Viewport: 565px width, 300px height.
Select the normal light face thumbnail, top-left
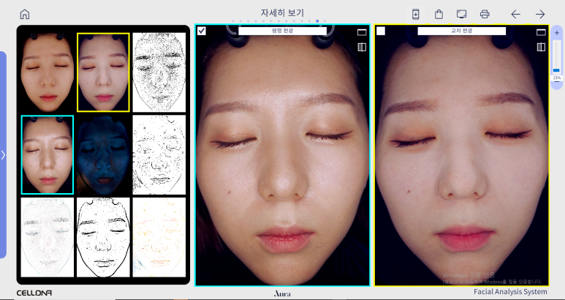tap(48, 72)
